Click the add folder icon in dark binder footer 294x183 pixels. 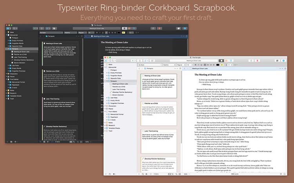[11, 142]
